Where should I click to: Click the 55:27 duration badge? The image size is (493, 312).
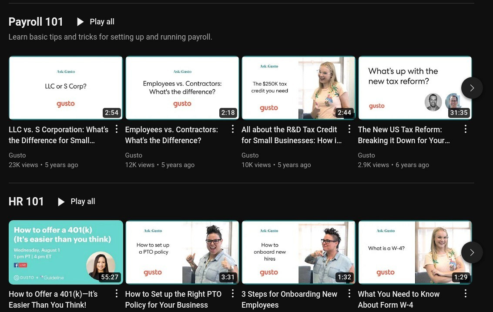coord(109,277)
